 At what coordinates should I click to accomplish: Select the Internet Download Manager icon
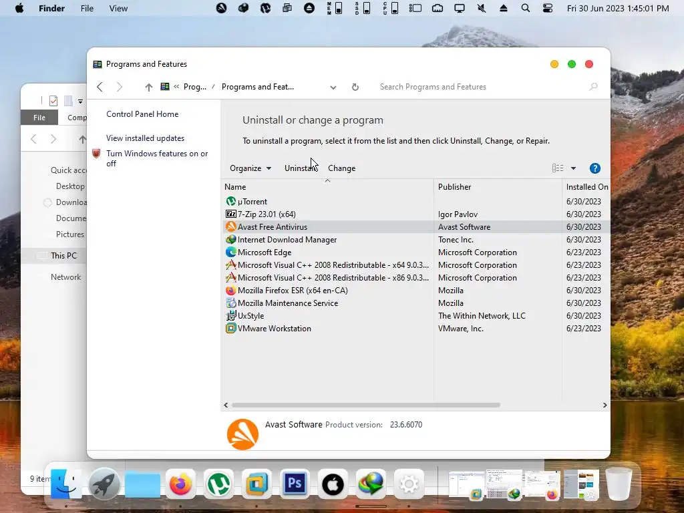click(230, 240)
